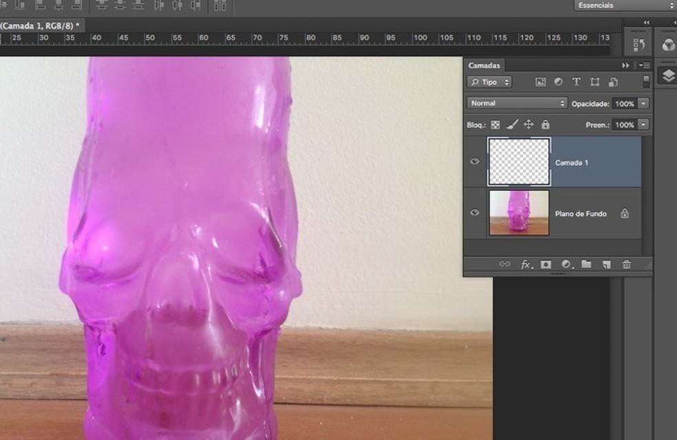Image resolution: width=677 pixels, height=440 pixels.
Task: Filter layers by pixel layers icon
Action: point(541,82)
